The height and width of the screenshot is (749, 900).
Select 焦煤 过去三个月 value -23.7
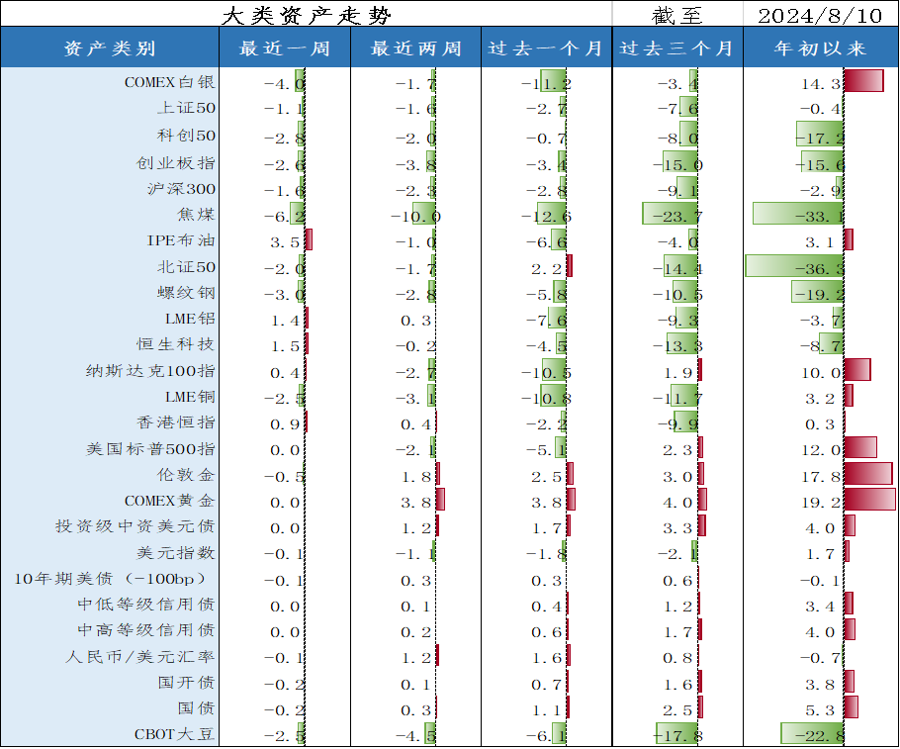(x=678, y=216)
